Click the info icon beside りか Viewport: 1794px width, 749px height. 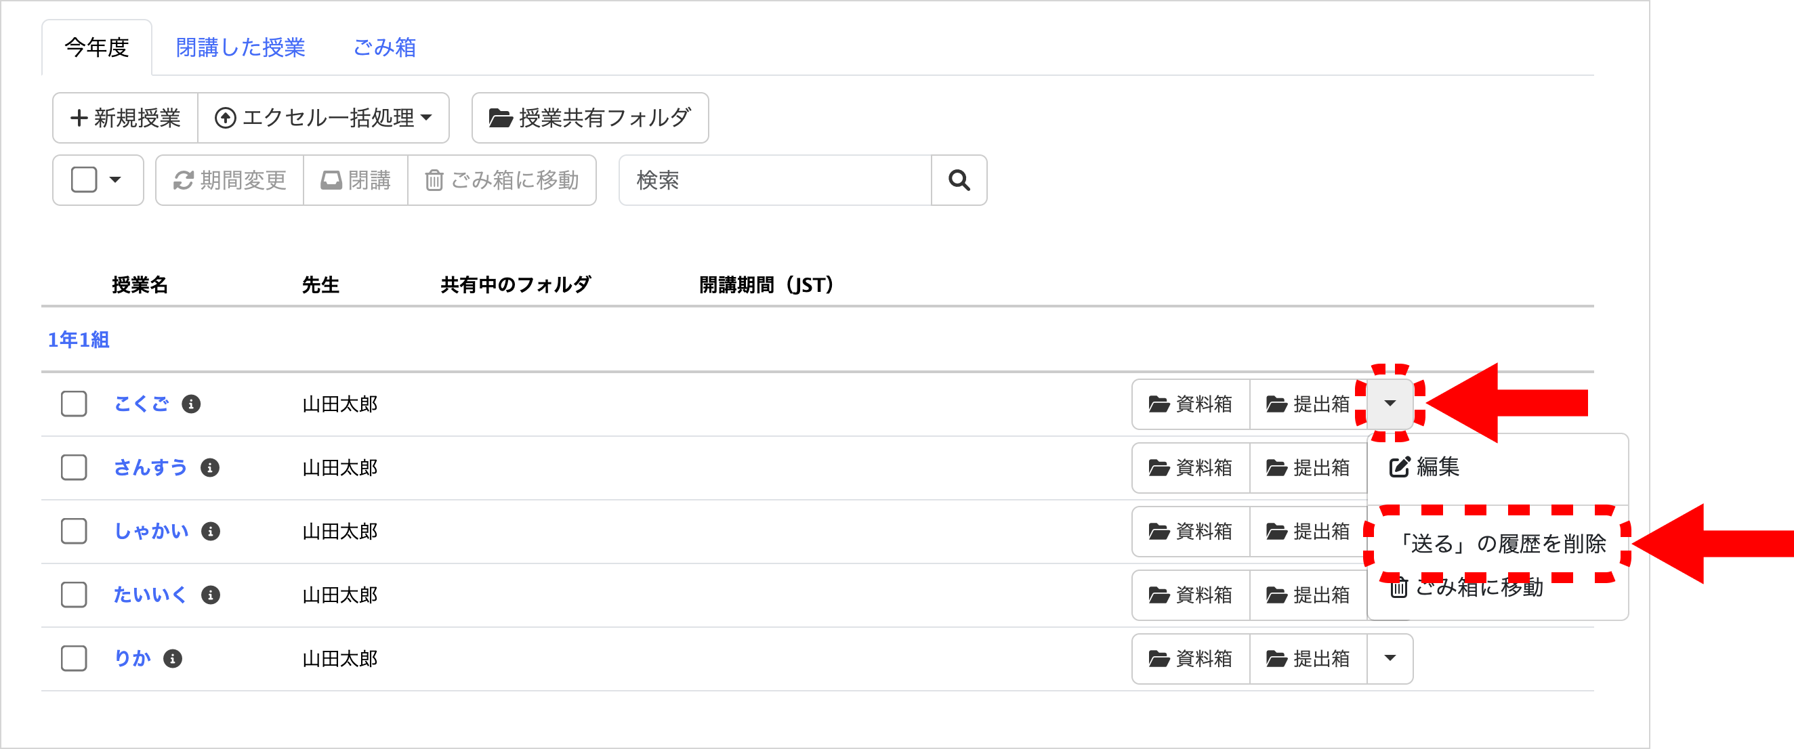click(173, 658)
